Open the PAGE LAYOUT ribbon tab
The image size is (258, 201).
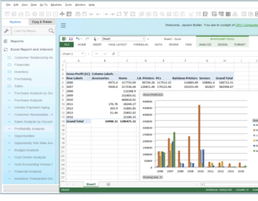[x=117, y=45]
